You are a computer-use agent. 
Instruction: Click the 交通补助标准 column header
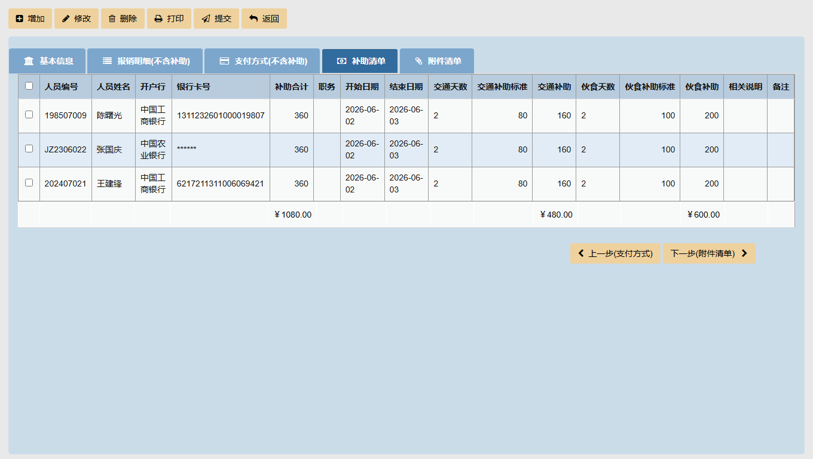point(502,87)
